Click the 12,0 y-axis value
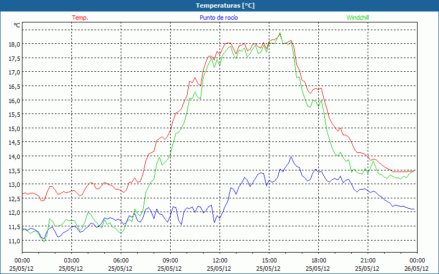The image size is (439, 274). (x=15, y=213)
